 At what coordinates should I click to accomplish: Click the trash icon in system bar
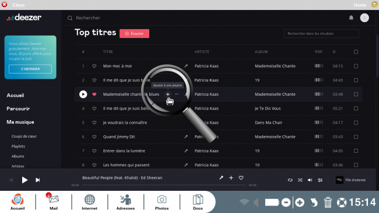[x=328, y=202]
